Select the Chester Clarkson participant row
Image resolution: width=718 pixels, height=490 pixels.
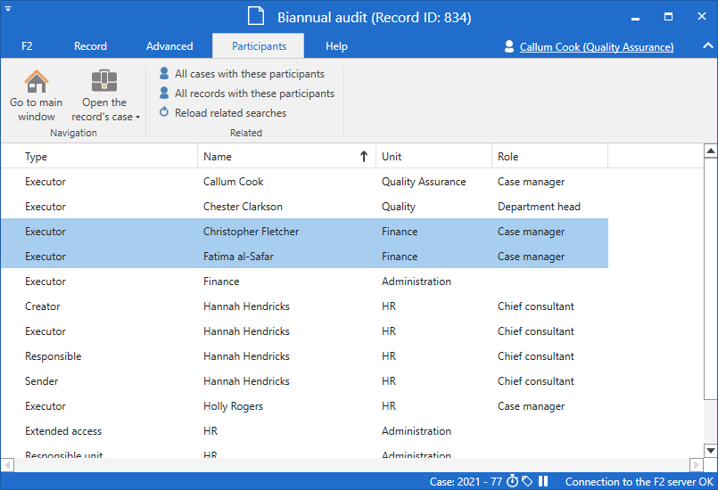click(243, 207)
